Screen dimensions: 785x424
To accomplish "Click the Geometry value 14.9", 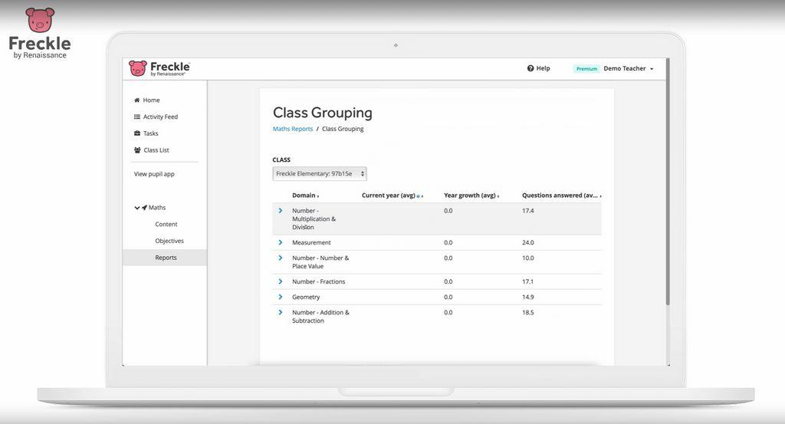I will (x=527, y=297).
